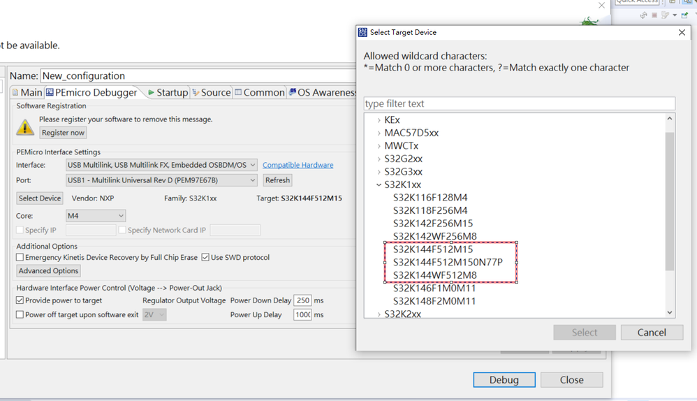Toggle Use SWD protocol checkbox
697x401 pixels.
pyautogui.click(x=205, y=257)
